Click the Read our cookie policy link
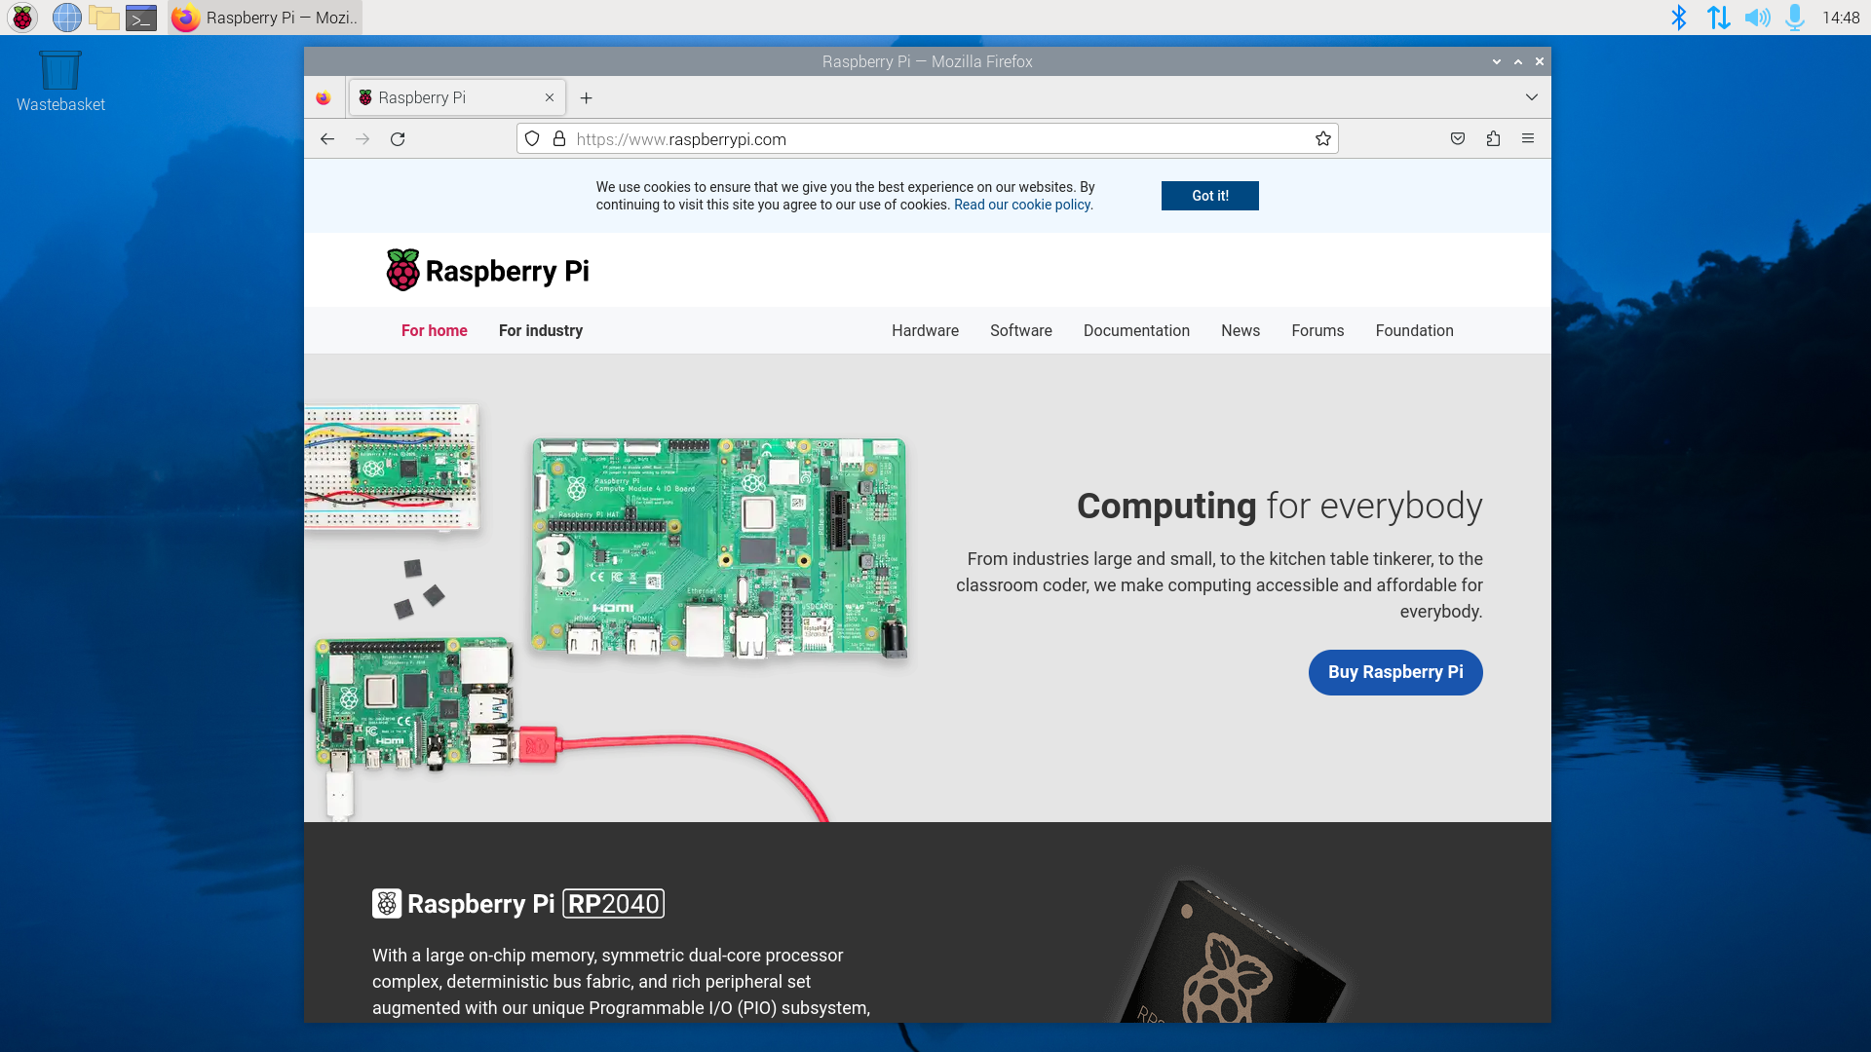This screenshot has width=1871, height=1052. point(1021,205)
